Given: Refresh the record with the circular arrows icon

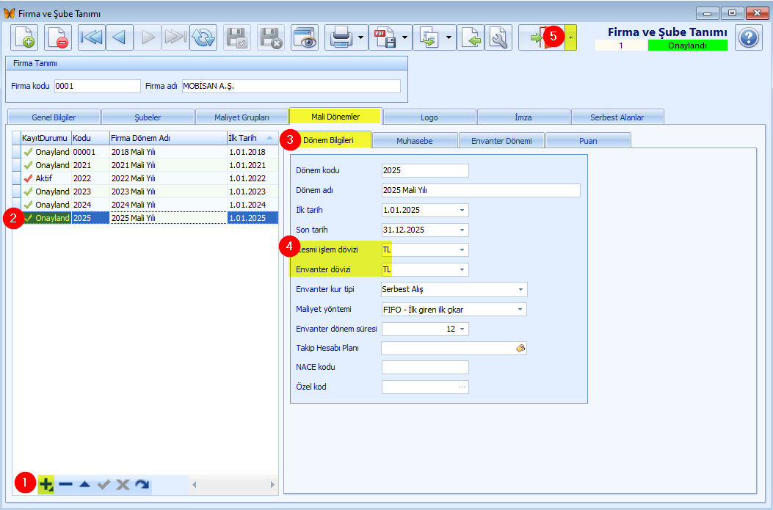Looking at the screenshot, I should 203,37.
